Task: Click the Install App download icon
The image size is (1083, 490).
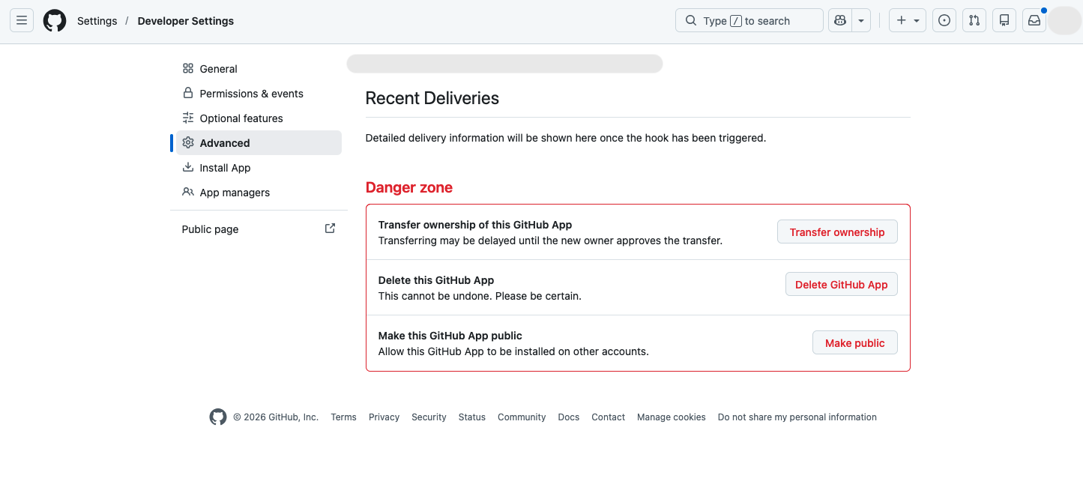Action: pyautogui.click(x=188, y=167)
